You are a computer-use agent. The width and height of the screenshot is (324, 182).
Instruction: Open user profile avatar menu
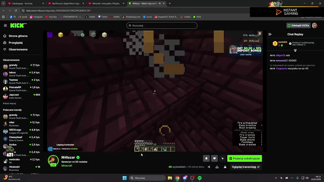coord(315,25)
